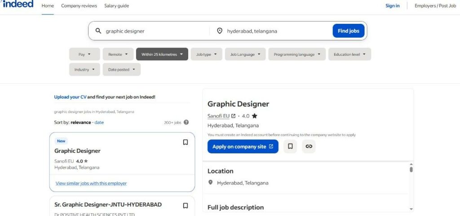Open help icon next to 200+ jobs
The height and width of the screenshot is (216, 460).
(x=186, y=122)
